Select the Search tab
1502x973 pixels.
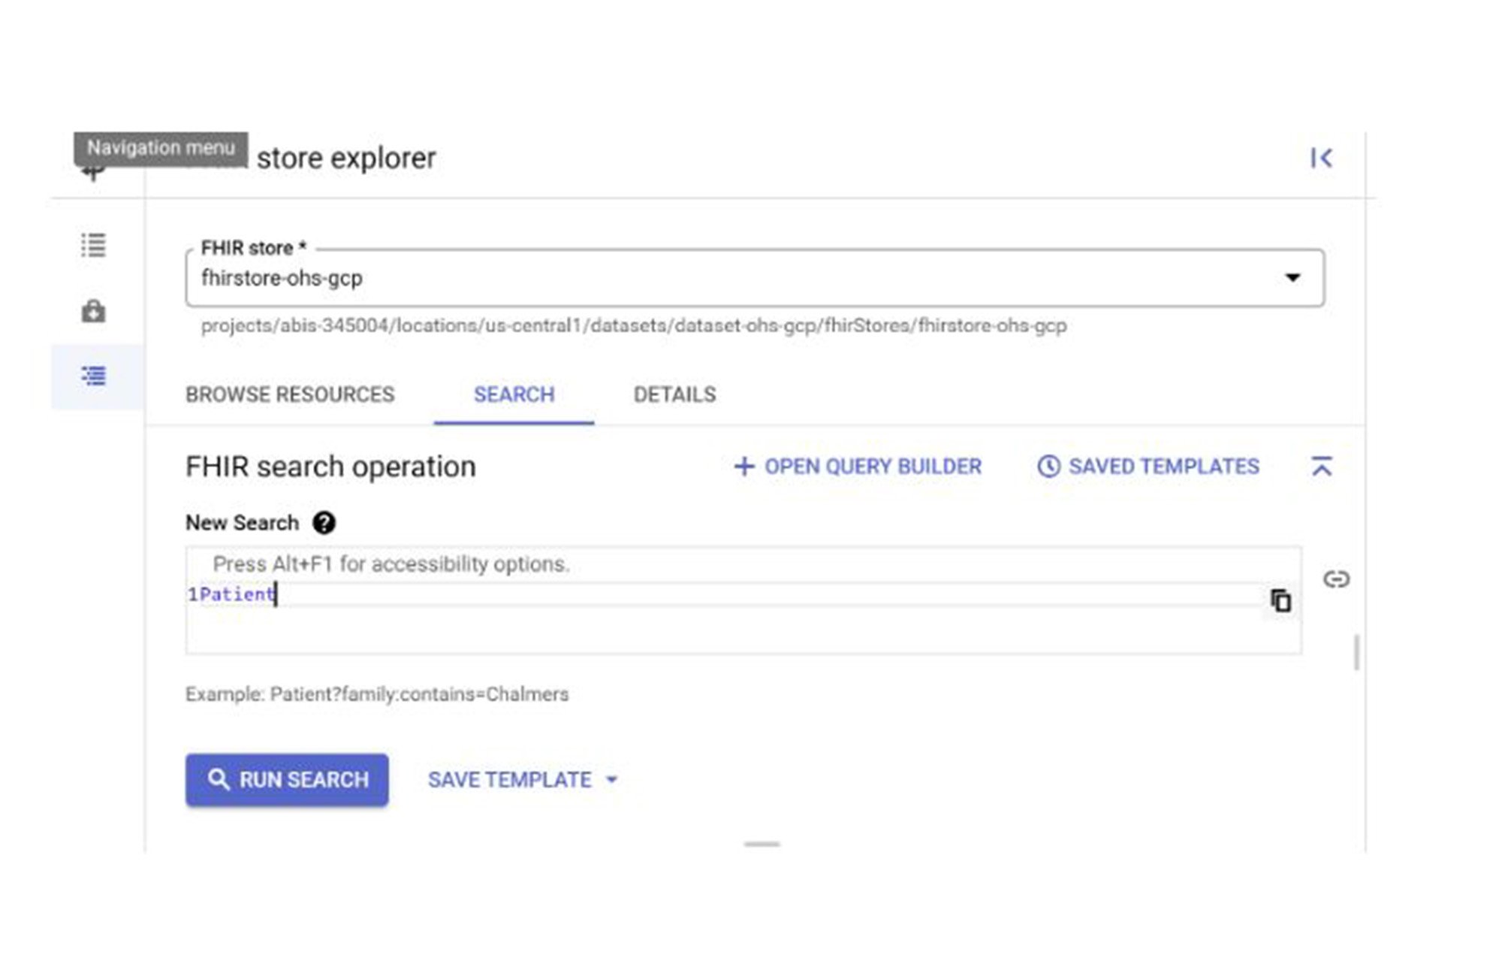point(514,394)
